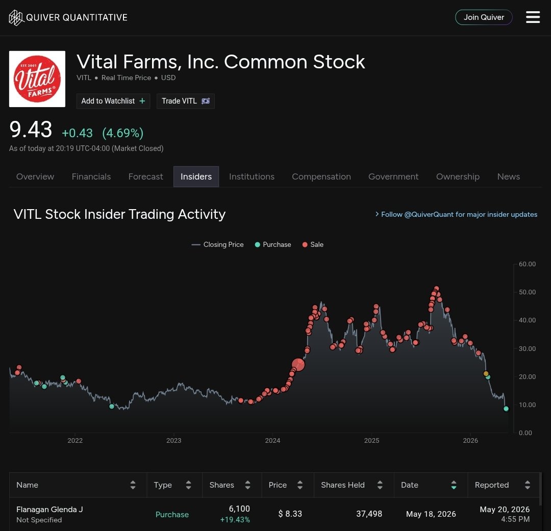Open the Overview tab
This screenshot has width=551, height=531.
(35, 177)
